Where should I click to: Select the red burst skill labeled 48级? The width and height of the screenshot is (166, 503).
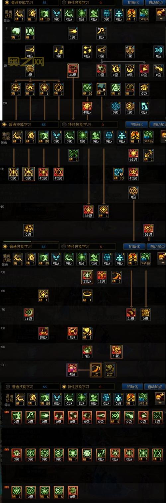point(87,108)
